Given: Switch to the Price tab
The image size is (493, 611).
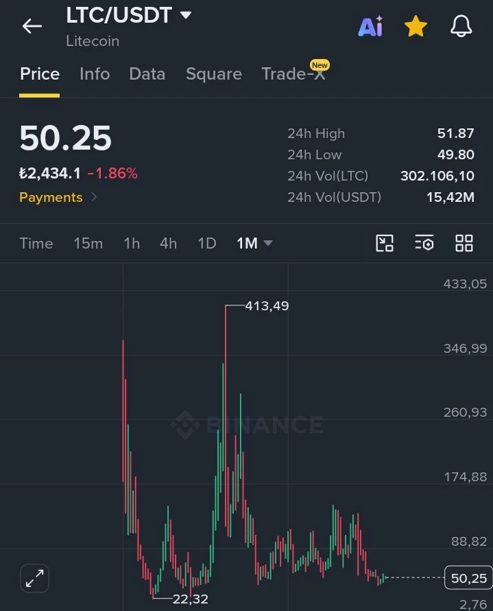Looking at the screenshot, I should (40, 74).
